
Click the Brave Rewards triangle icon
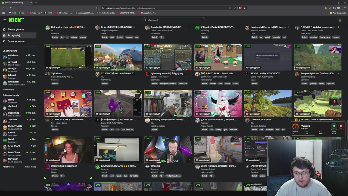point(245,8)
